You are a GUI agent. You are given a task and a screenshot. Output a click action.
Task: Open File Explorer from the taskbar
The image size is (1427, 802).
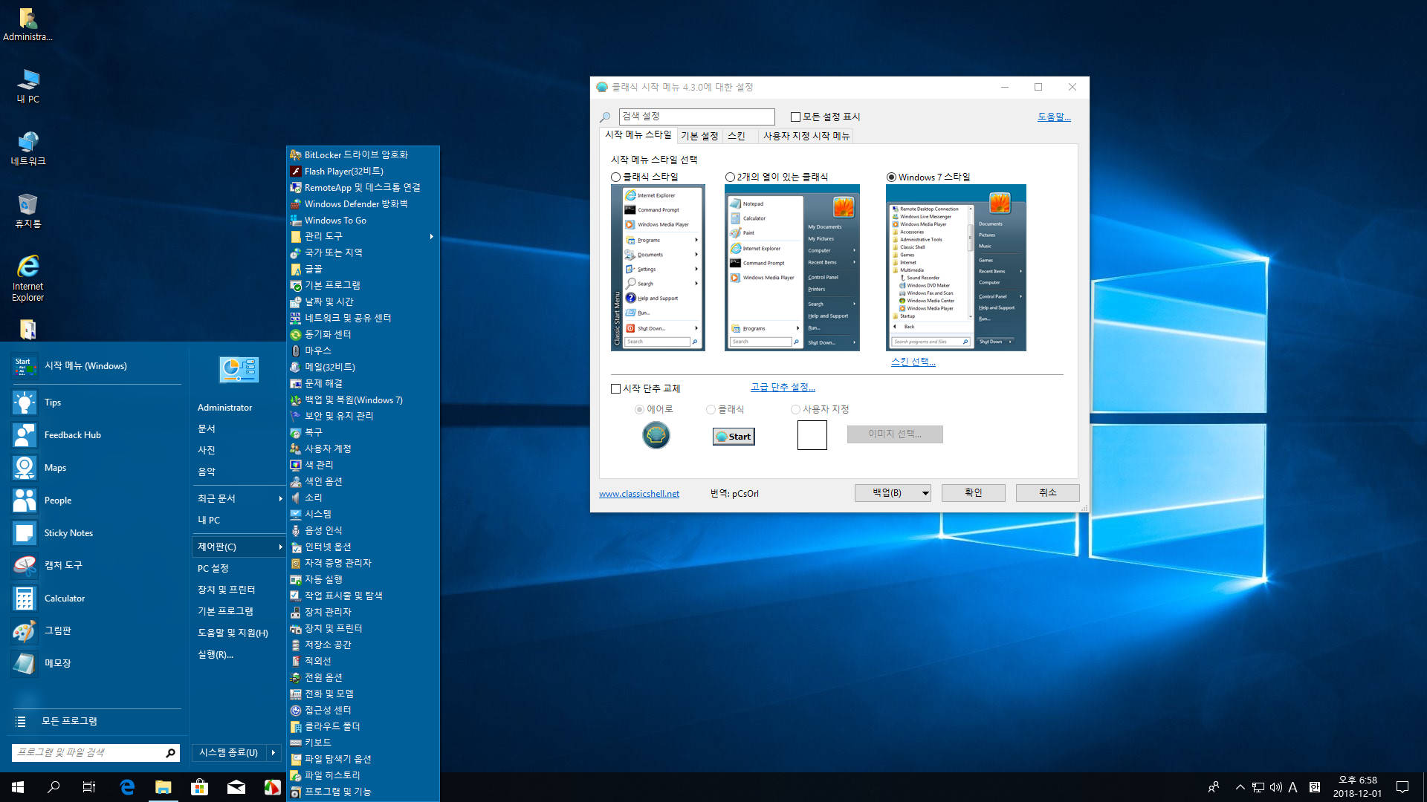pyautogui.click(x=163, y=787)
